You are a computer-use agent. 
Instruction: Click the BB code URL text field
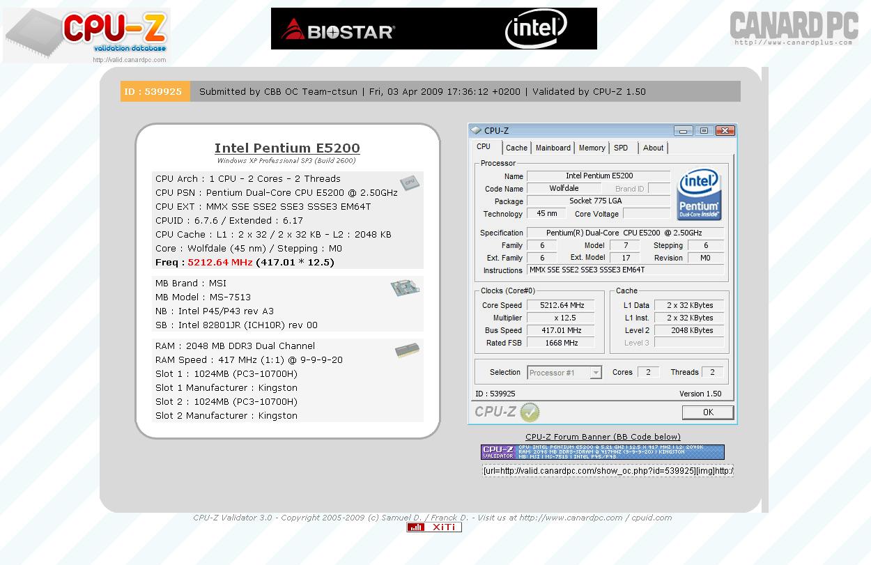point(608,471)
